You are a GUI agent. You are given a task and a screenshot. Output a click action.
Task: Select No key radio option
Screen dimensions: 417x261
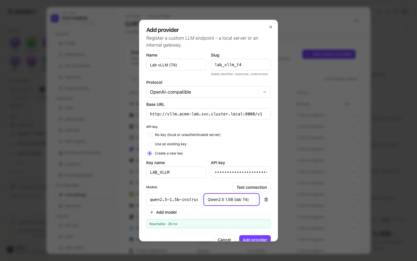tap(150, 135)
